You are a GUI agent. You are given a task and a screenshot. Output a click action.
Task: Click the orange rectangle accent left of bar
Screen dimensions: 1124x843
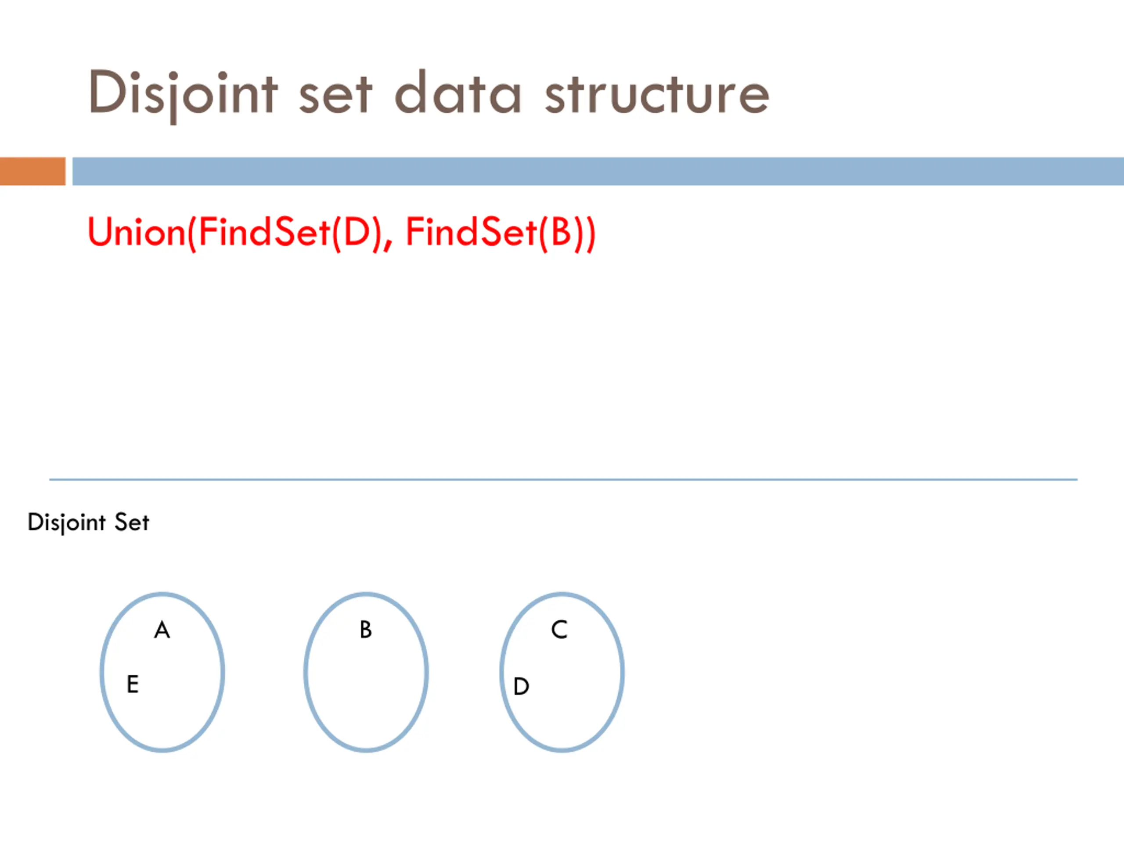point(32,171)
